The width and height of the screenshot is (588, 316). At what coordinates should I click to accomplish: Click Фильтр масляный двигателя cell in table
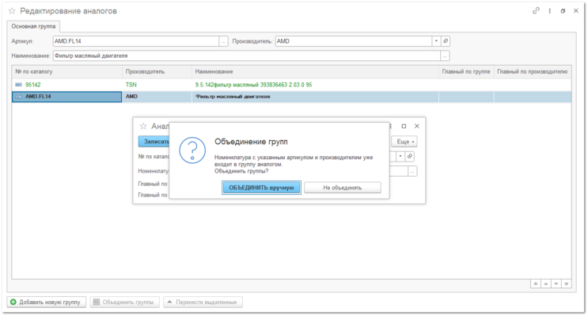(x=315, y=97)
